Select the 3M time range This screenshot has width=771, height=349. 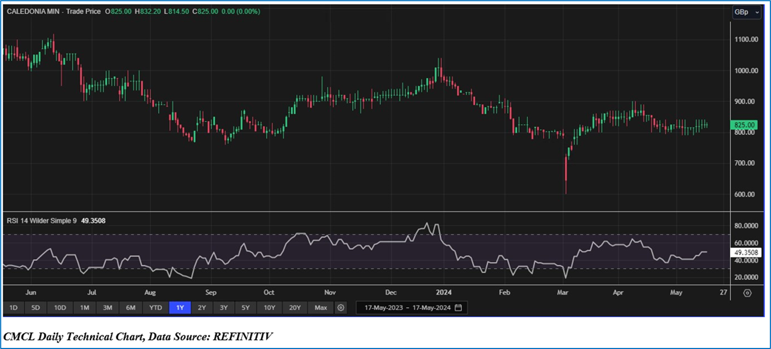click(x=107, y=307)
